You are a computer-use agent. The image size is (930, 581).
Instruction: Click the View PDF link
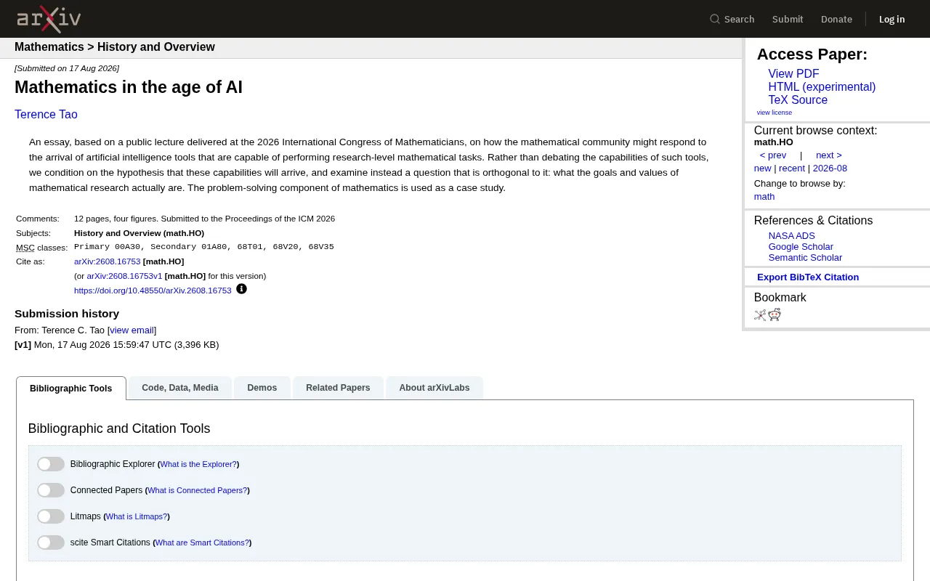point(793,74)
